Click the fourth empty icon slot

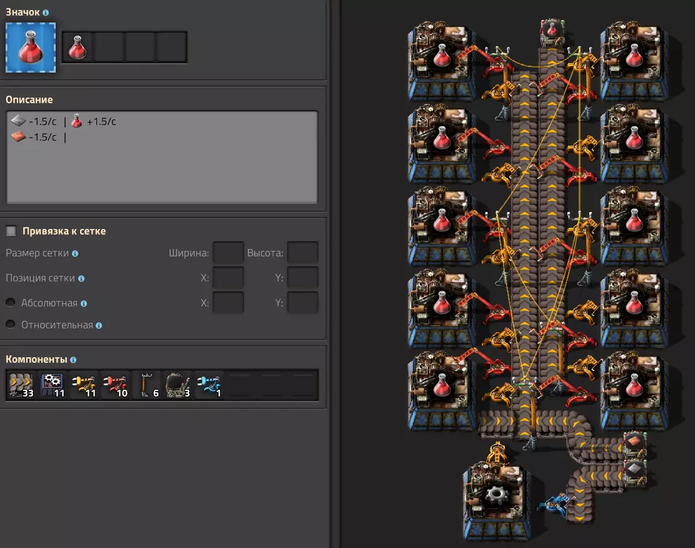[x=171, y=47]
